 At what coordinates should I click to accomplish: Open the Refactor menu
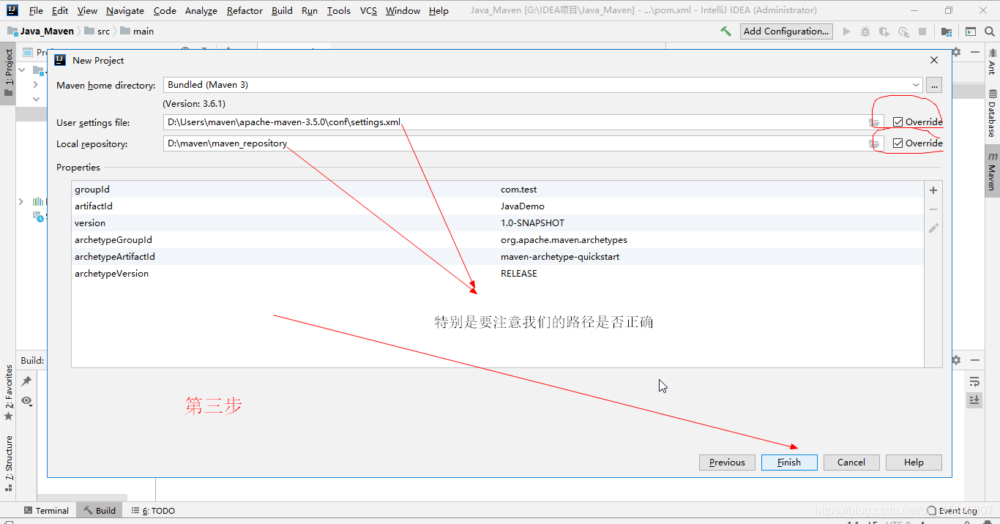(245, 10)
